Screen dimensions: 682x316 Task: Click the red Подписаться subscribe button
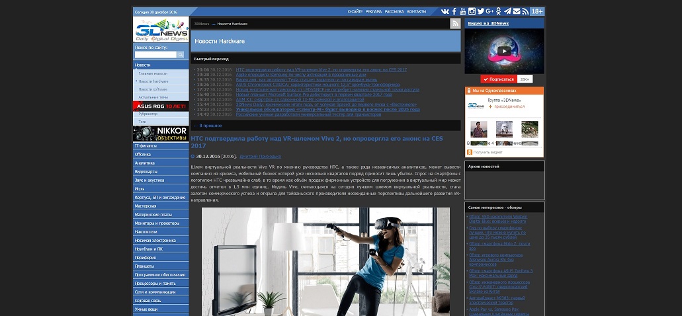click(499, 79)
